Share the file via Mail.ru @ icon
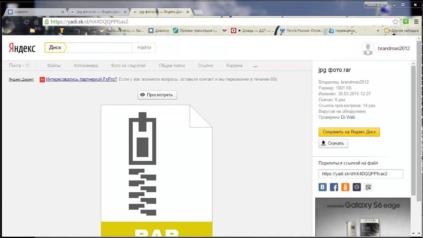This screenshot has width=423, height=238. pyautogui.click(x=357, y=187)
